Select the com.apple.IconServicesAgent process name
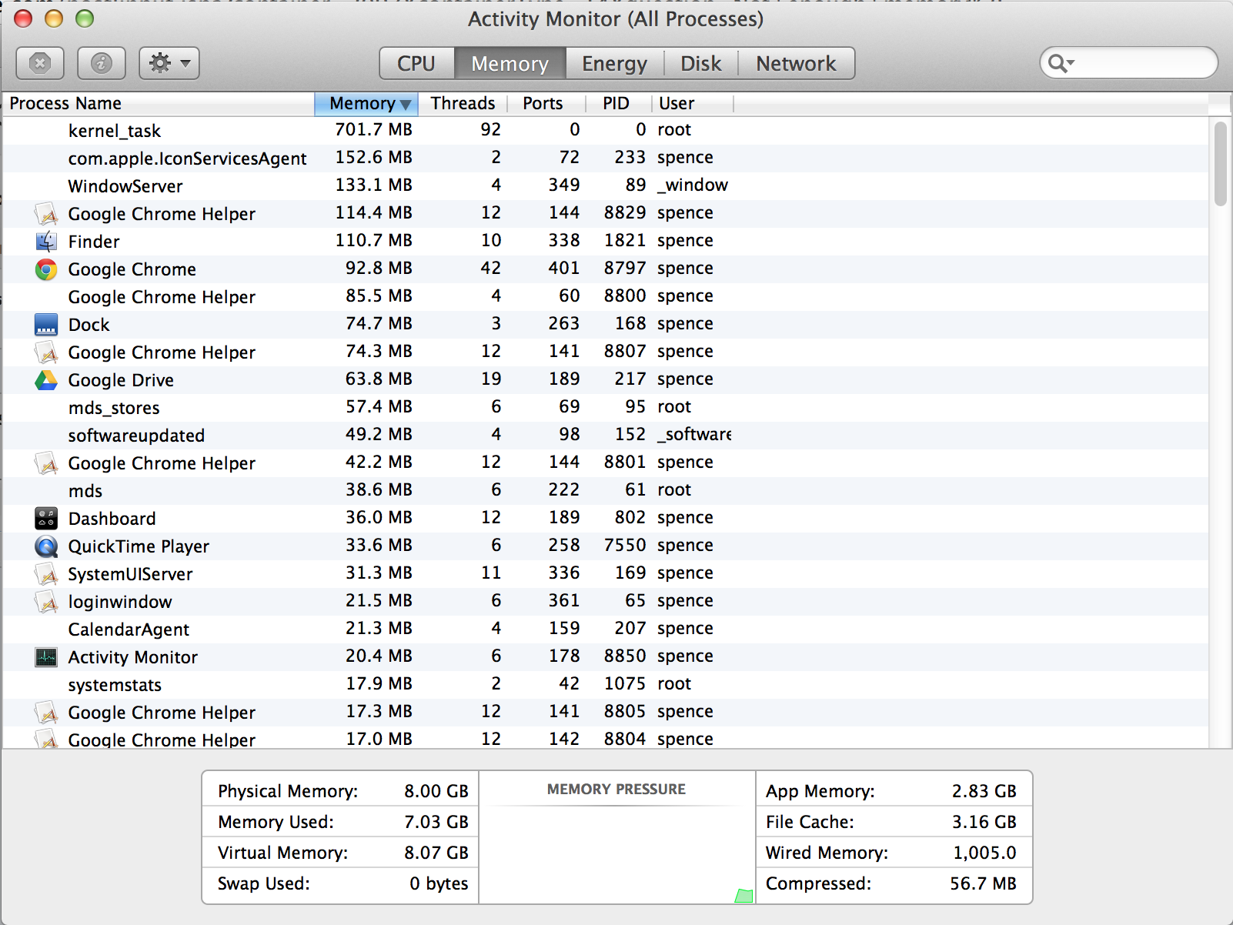 click(187, 159)
